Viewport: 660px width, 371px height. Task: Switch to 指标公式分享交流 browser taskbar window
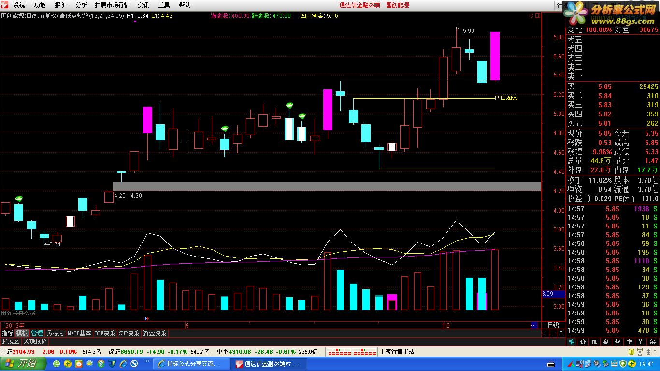(x=191, y=364)
